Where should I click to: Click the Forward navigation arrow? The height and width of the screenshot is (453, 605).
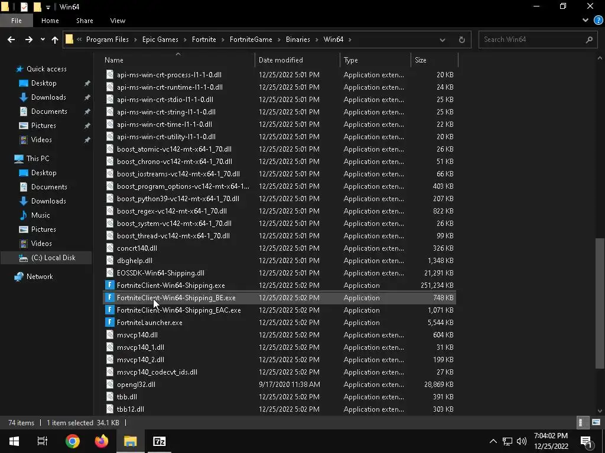click(x=29, y=40)
